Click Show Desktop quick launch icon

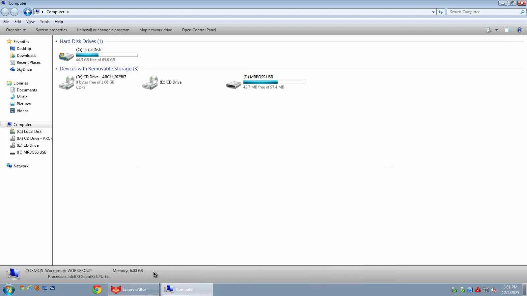[45, 288]
